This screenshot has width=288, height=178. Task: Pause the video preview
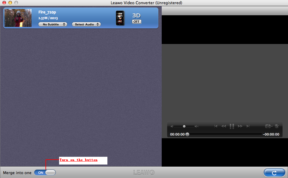pos(232,126)
